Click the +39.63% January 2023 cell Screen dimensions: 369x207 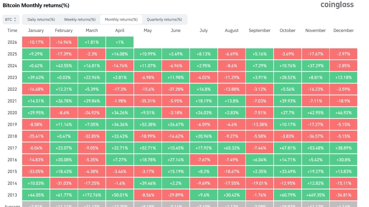[36, 77]
